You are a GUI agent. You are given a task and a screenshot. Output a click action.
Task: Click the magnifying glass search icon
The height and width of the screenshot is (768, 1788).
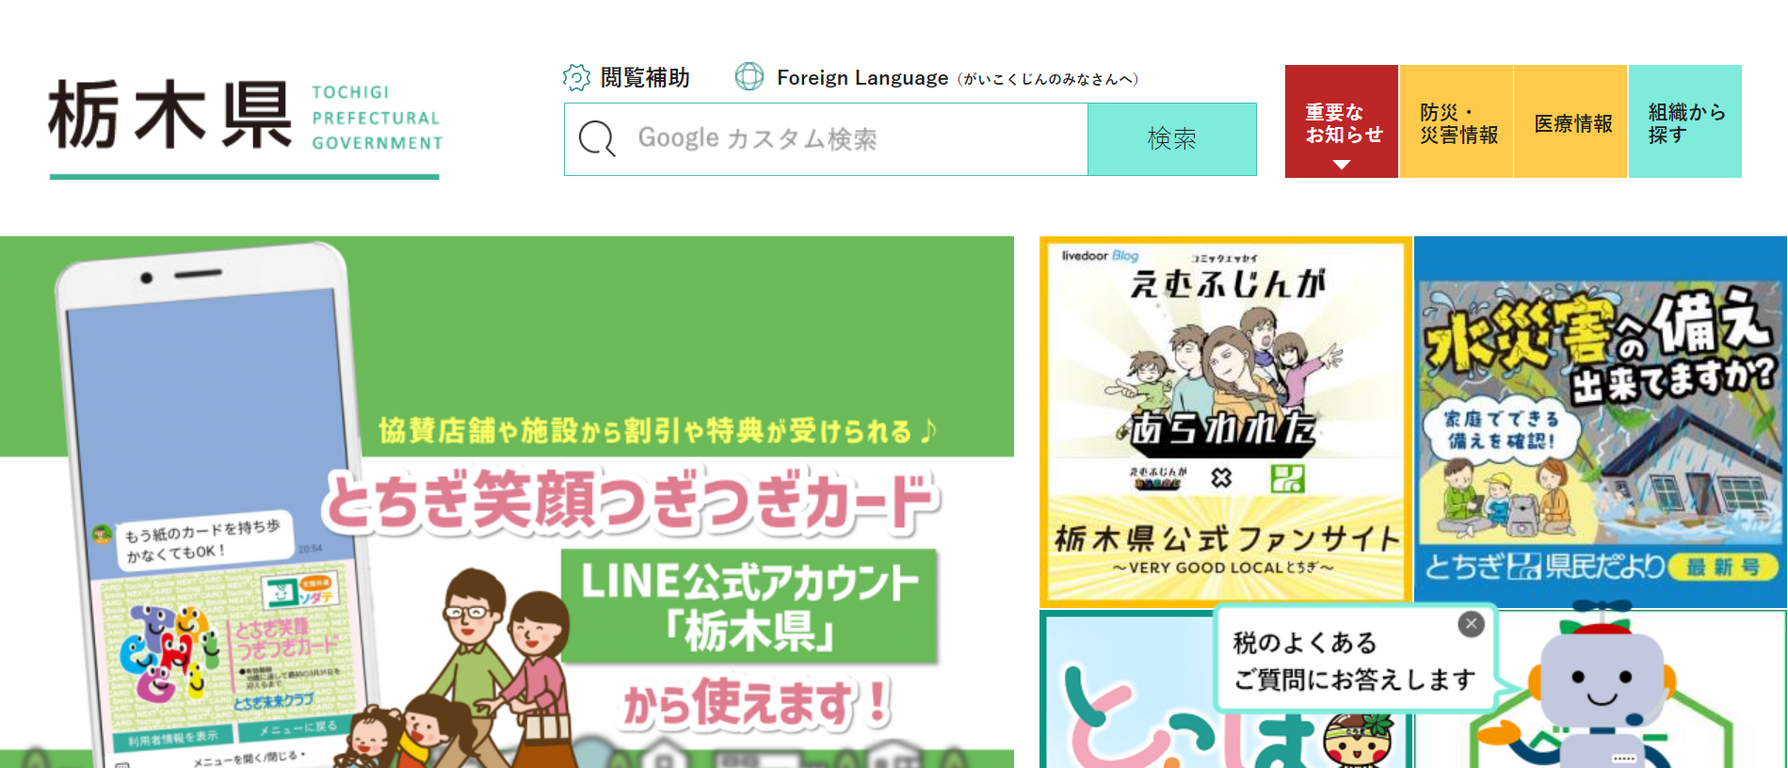[597, 138]
